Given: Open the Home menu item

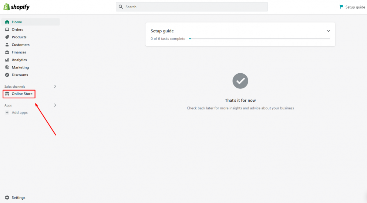Looking at the screenshot, I should [x=30, y=22].
